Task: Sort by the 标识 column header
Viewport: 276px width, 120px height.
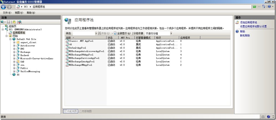Action: pyautogui.click(x=167, y=38)
